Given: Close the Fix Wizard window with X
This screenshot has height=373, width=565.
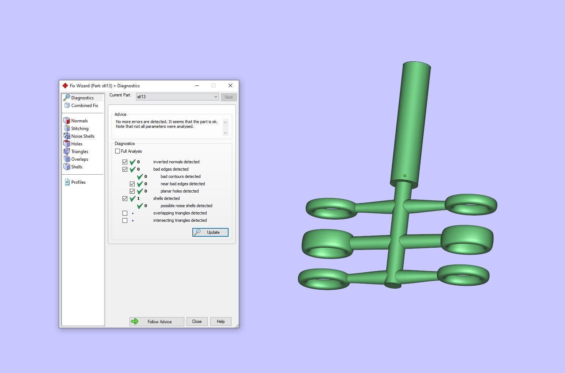Looking at the screenshot, I should (x=230, y=85).
